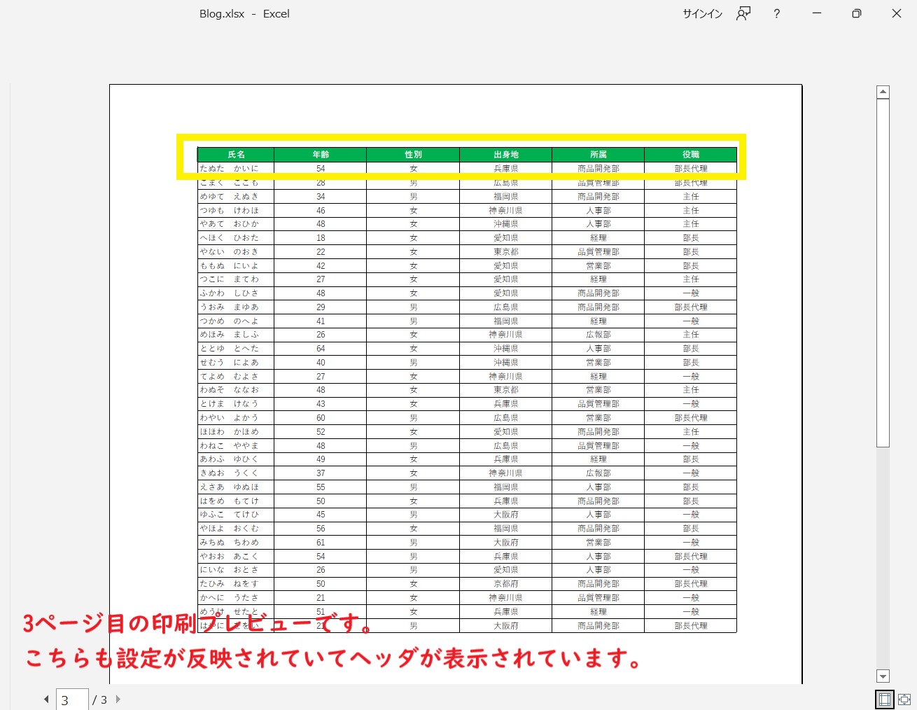Click 品質管理部 in わねこ row
This screenshot has height=710, width=917.
(598, 446)
